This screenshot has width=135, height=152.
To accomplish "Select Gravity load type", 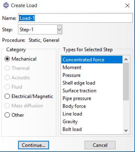I will (92, 122).
